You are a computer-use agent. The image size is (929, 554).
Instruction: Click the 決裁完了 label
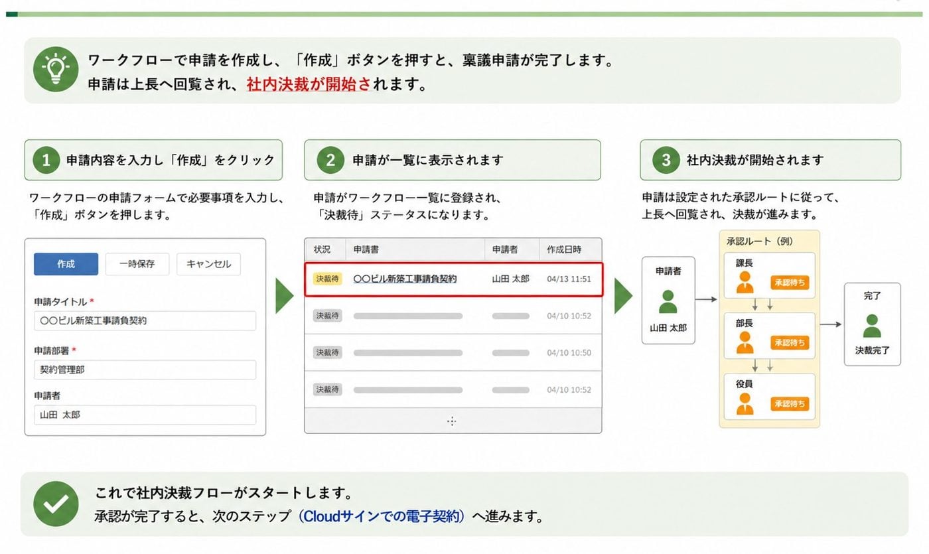click(873, 350)
